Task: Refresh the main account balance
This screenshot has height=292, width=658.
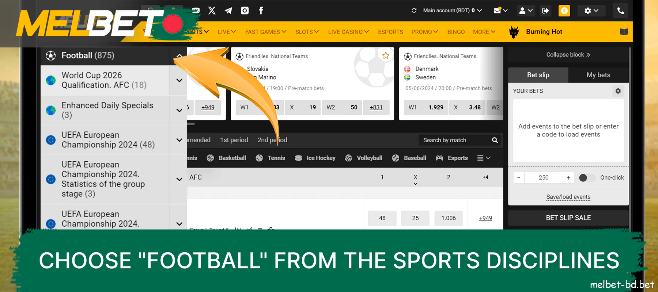Action: (414, 11)
